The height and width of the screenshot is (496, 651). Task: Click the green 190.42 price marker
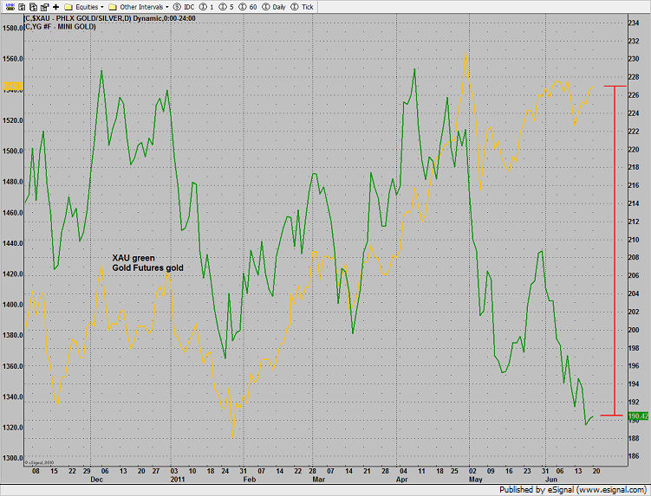click(637, 416)
